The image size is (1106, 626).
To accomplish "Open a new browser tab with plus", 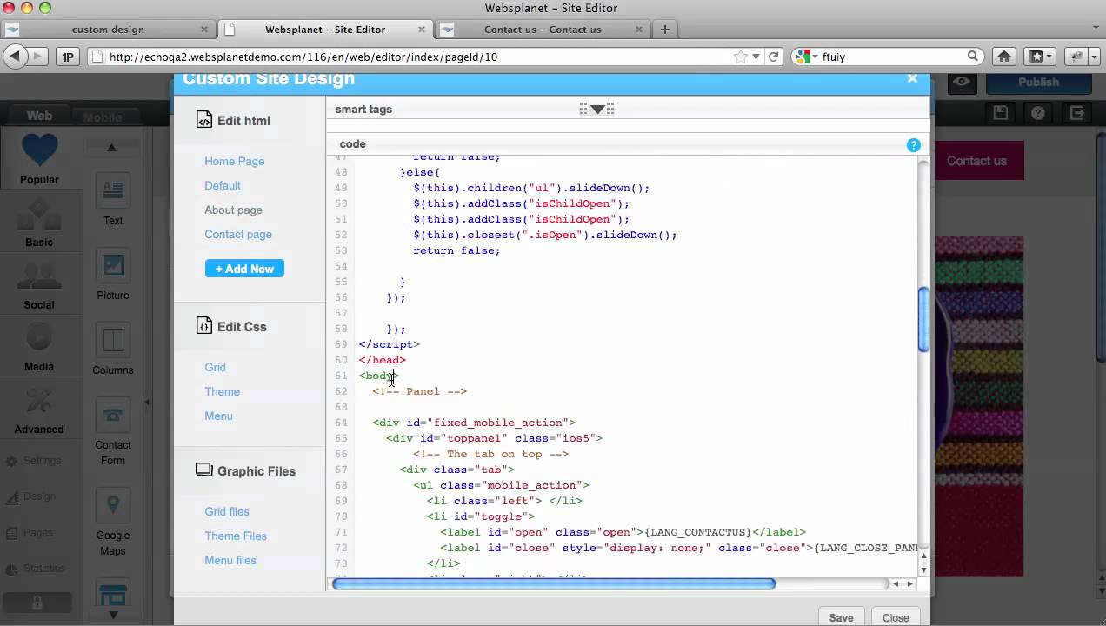I will tap(665, 29).
